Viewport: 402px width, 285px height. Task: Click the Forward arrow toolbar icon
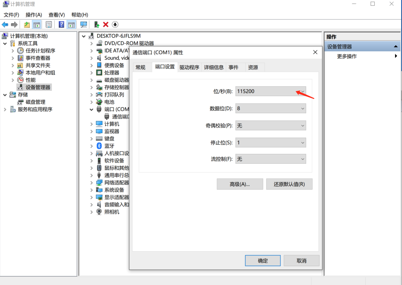tap(14, 24)
